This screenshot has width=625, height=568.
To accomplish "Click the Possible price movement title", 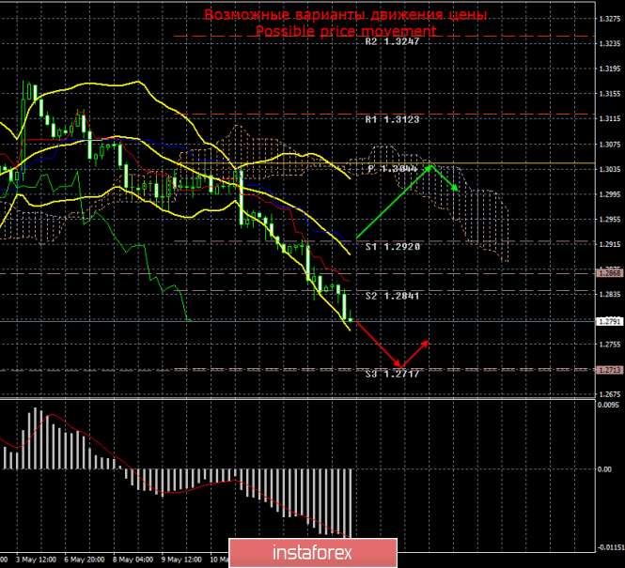I will pos(346,31).
